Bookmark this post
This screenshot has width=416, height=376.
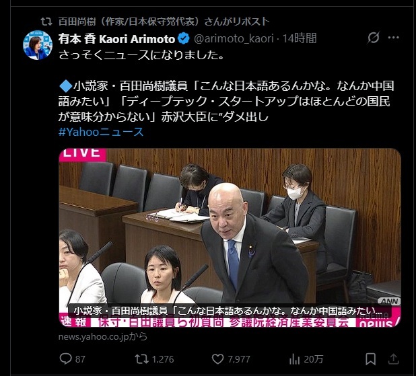click(370, 359)
